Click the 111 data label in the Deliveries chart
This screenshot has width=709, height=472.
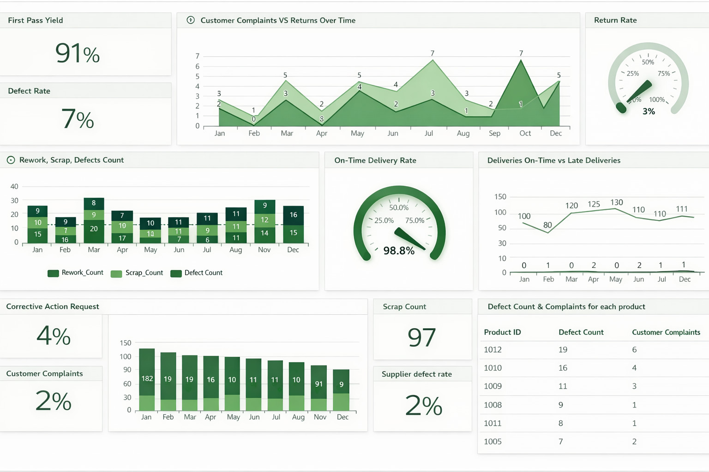tap(682, 209)
